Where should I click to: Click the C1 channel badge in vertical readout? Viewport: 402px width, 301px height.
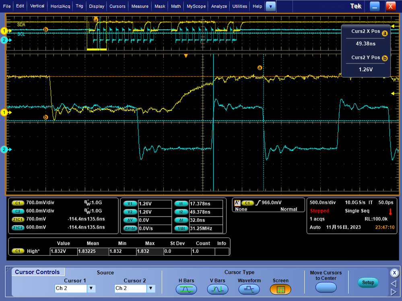(x=18, y=203)
